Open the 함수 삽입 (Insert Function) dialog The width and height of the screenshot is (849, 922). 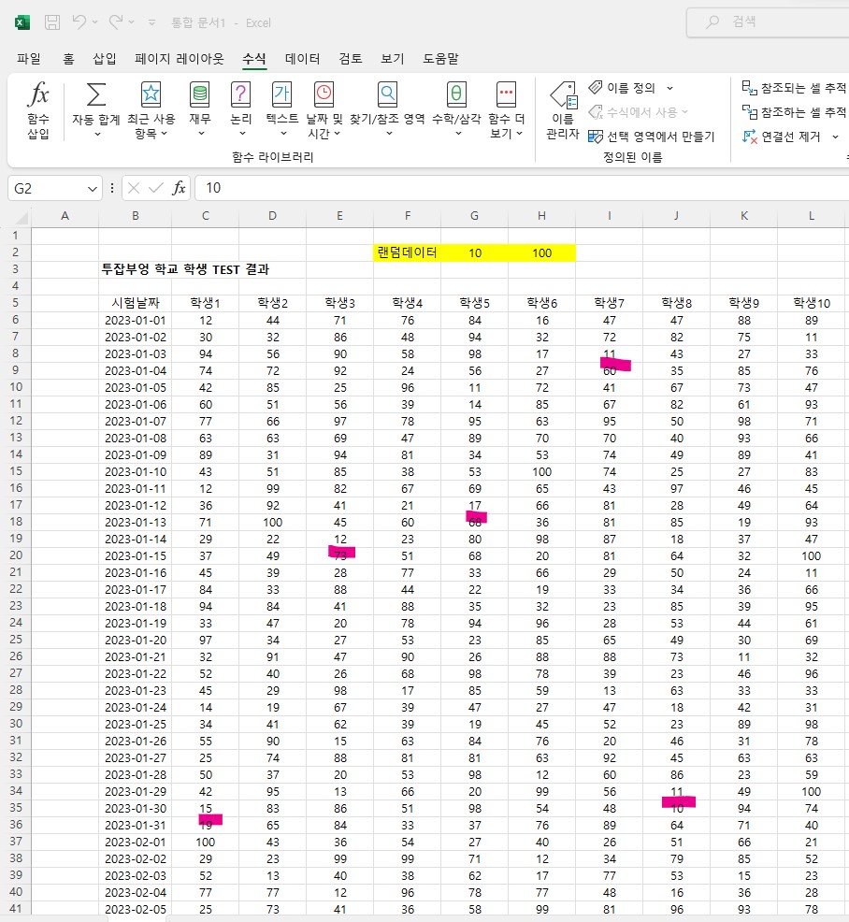point(38,110)
